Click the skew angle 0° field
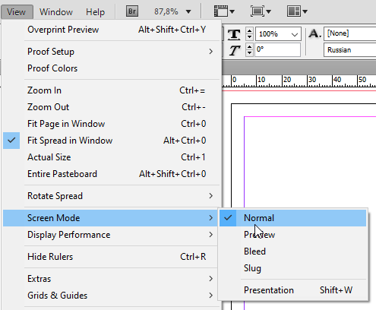The image size is (376, 310). click(278, 49)
